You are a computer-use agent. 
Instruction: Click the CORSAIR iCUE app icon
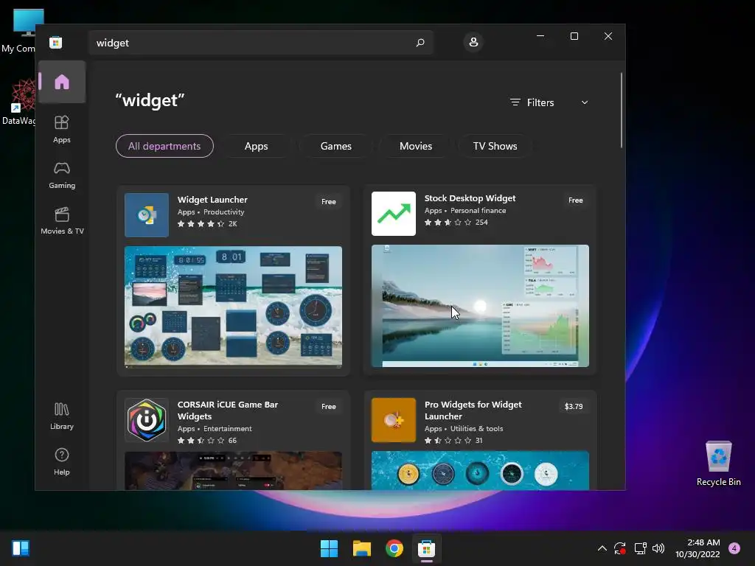147,420
